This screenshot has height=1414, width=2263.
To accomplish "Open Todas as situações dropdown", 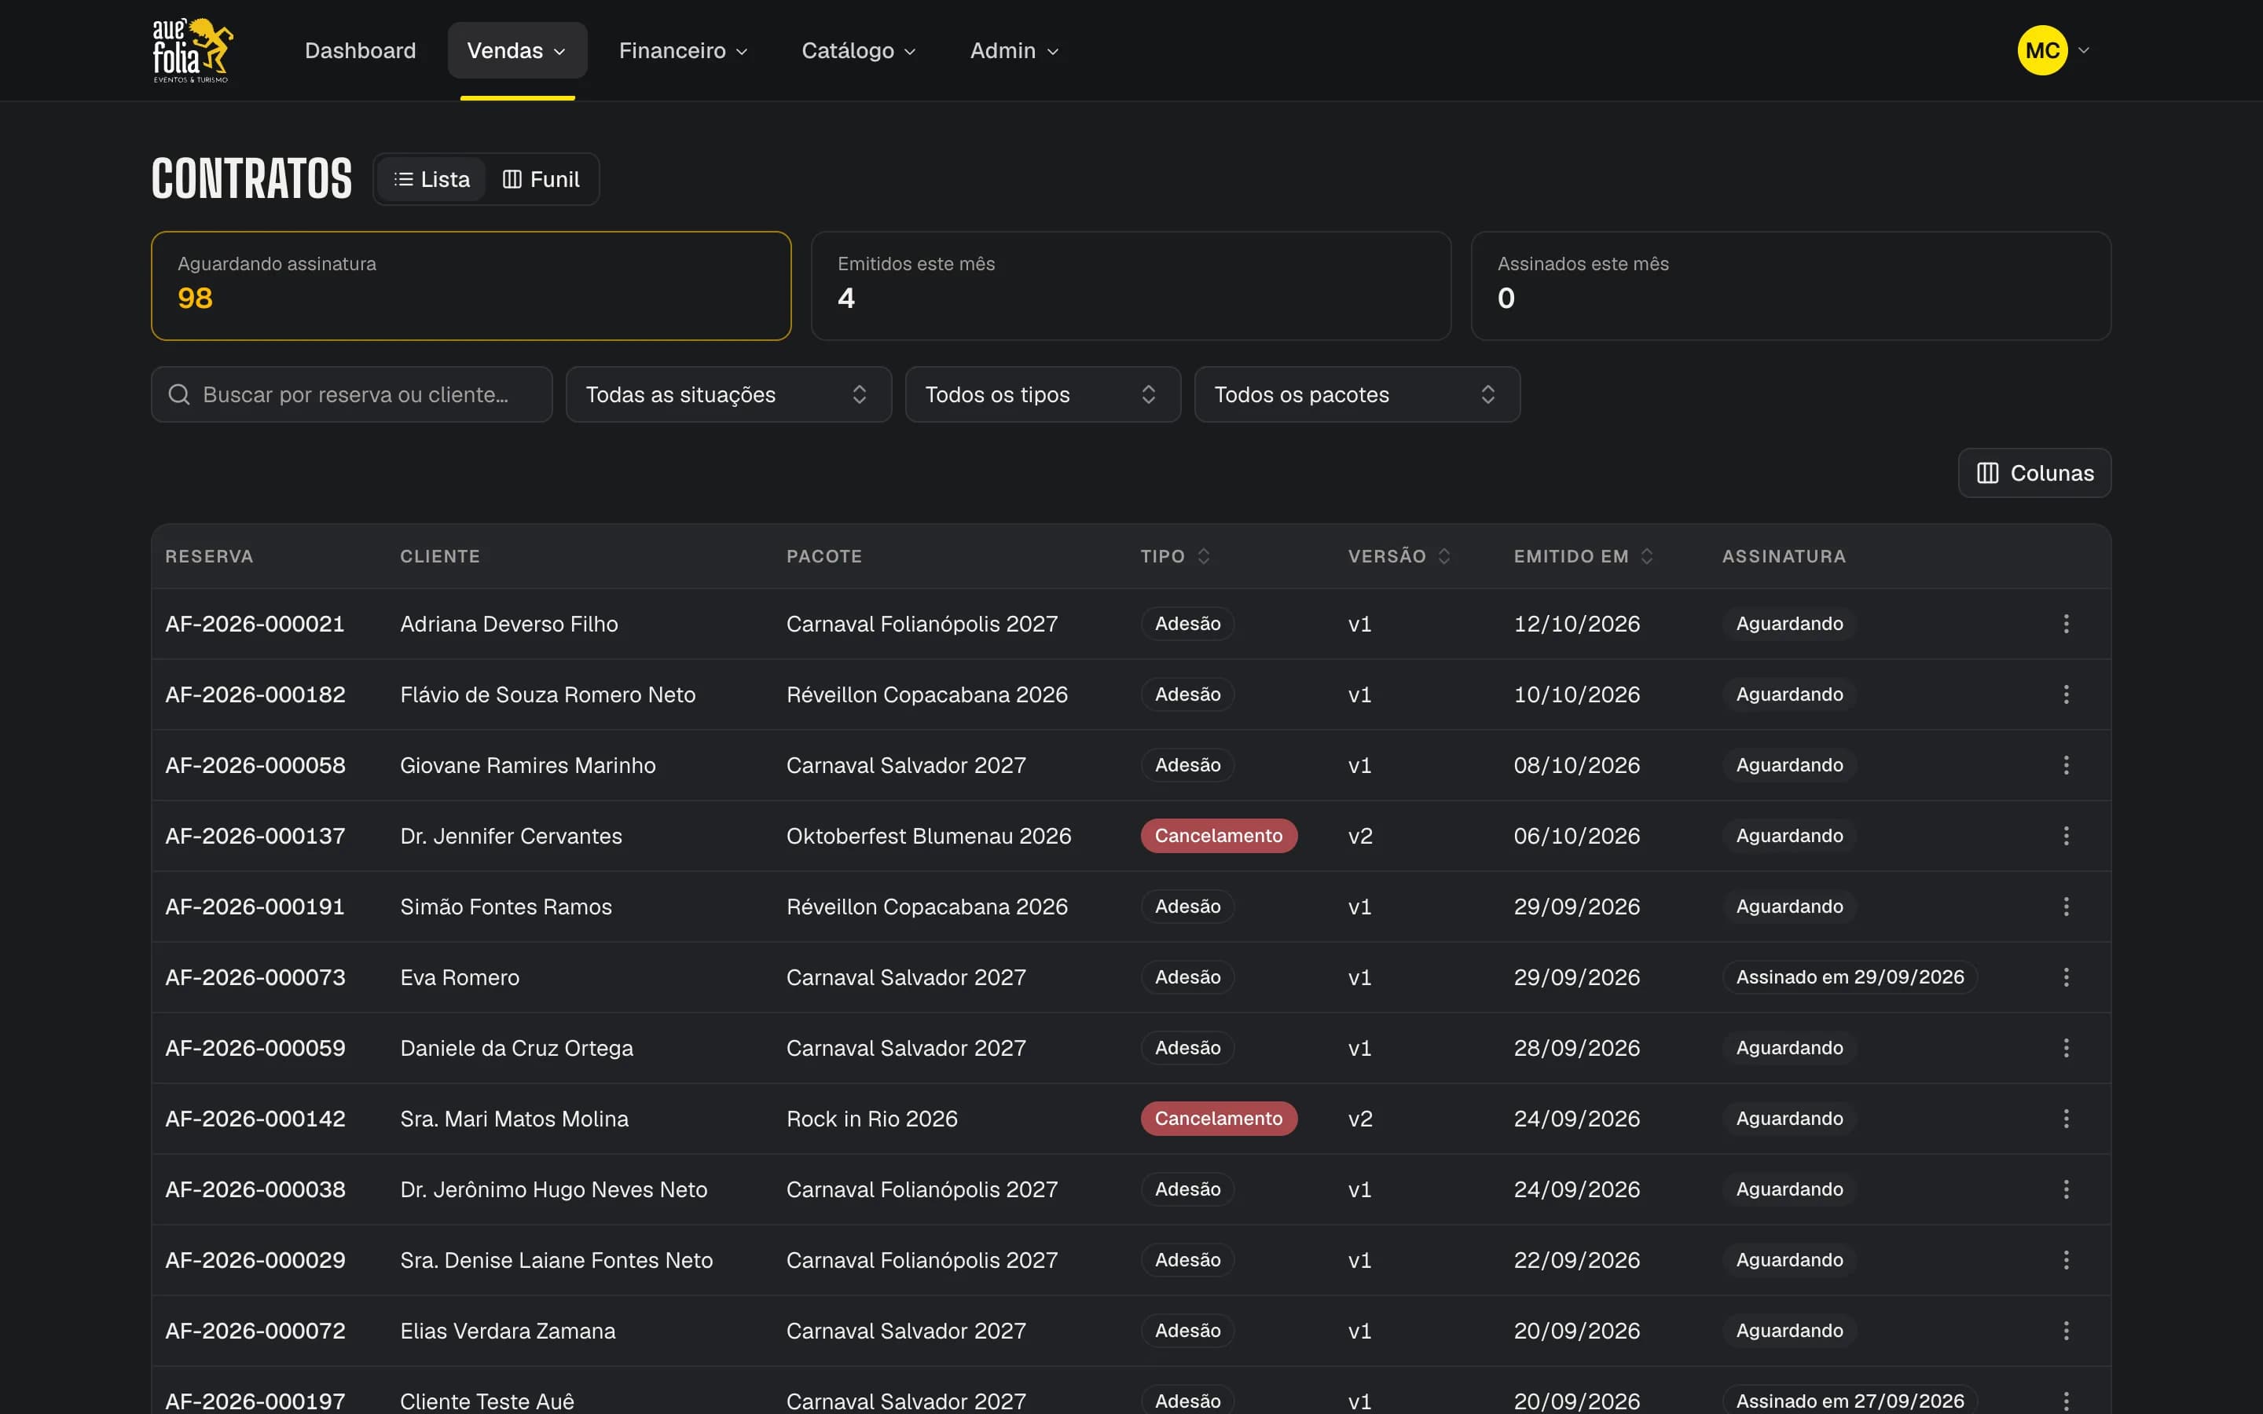I will click(x=728, y=394).
